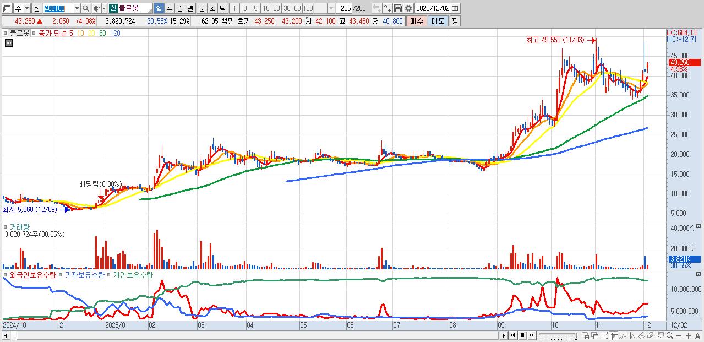Click the 주 button at top left
Screen dimensions: 704x342
pyautogui.click(x=18, y=8)
